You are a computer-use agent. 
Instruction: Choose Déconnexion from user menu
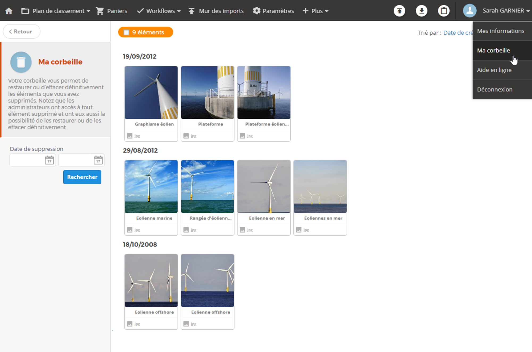pyautogui.click(x=495, y=90)
